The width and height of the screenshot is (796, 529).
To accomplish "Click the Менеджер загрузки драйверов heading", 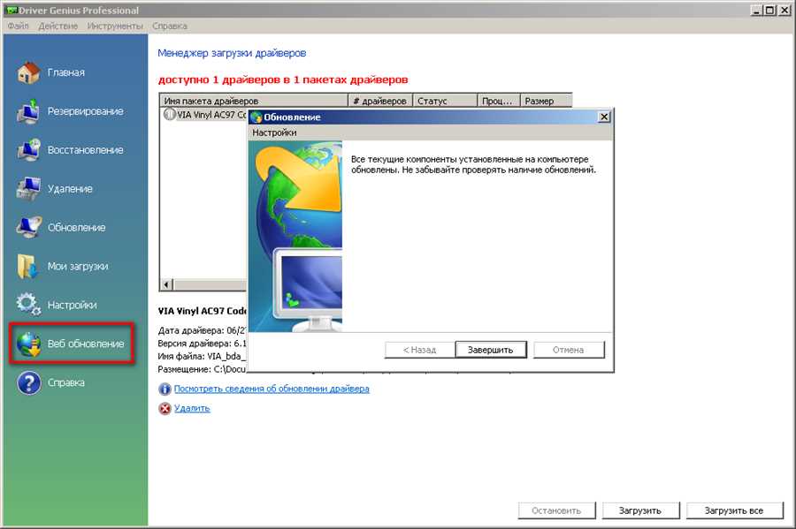I will pos(232,53).
